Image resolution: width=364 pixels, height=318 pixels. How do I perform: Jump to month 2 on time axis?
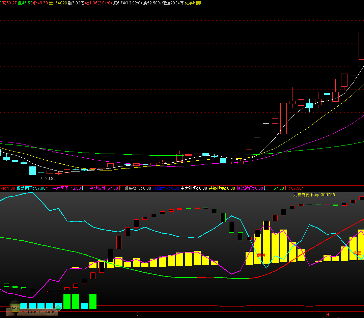click(8, 314)
